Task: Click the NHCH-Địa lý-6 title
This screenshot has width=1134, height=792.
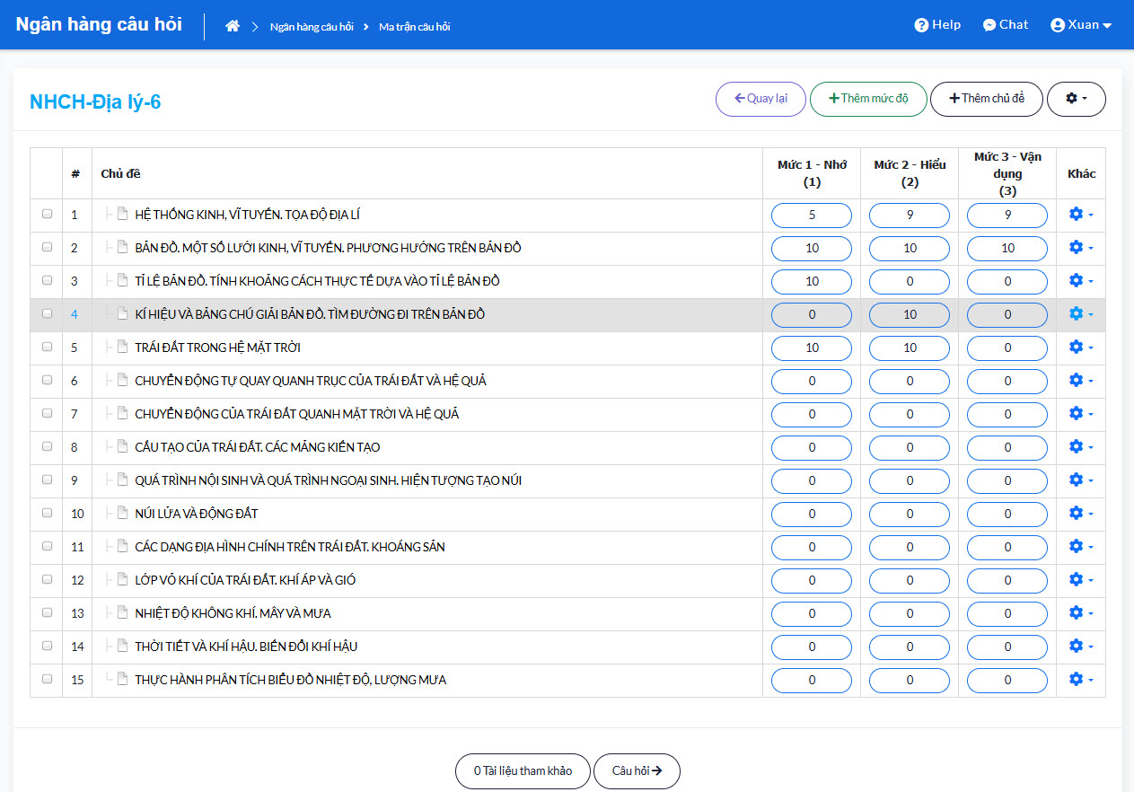Action: (x=95, y=101)
